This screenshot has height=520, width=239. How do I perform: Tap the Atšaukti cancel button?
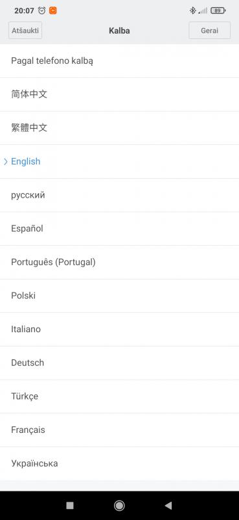pos(25,31)
